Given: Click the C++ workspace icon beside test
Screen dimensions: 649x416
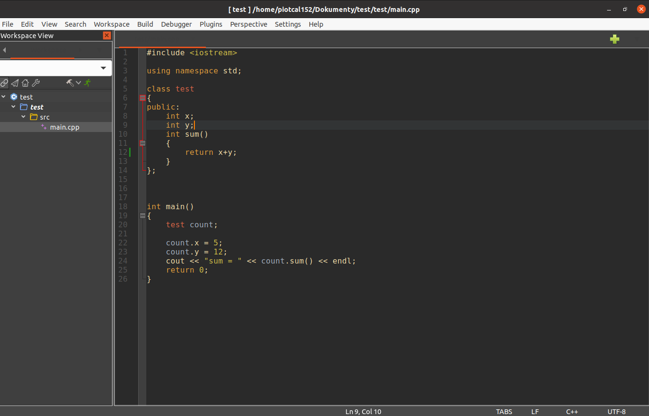Looking at the screenshot, I should click(14, 97).
